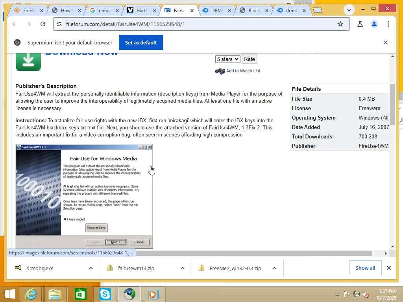Click the green Download Now icon

coord(28,62)
